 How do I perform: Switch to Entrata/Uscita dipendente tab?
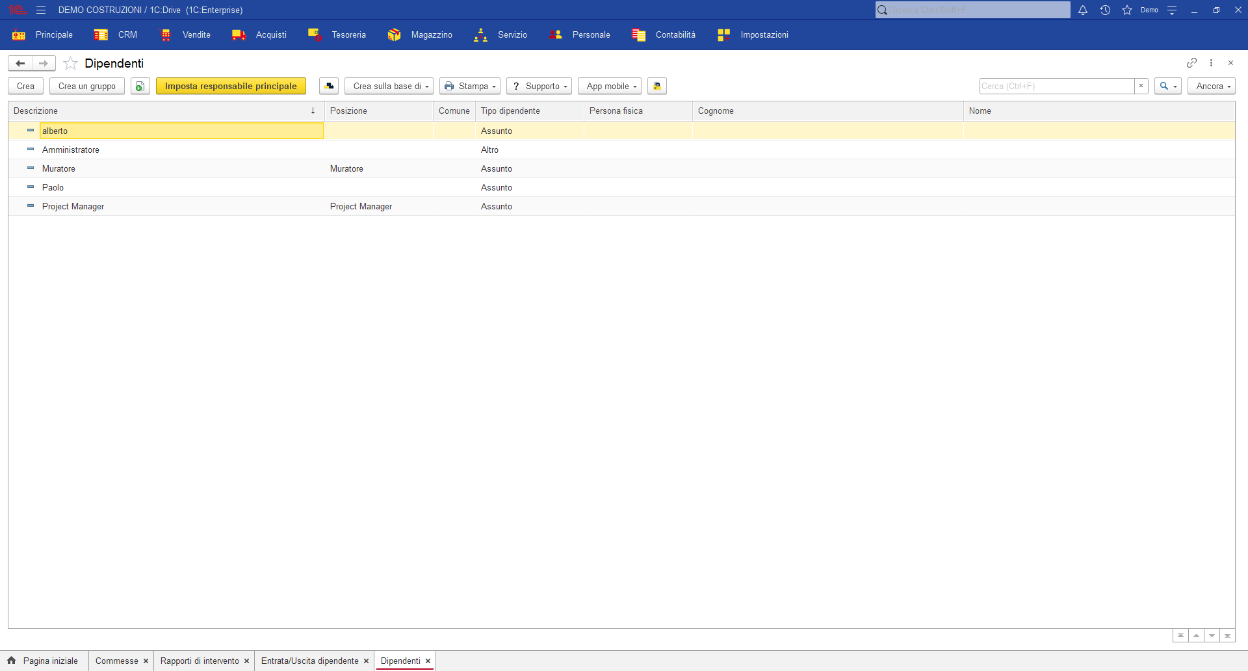(x=309, y=661)
